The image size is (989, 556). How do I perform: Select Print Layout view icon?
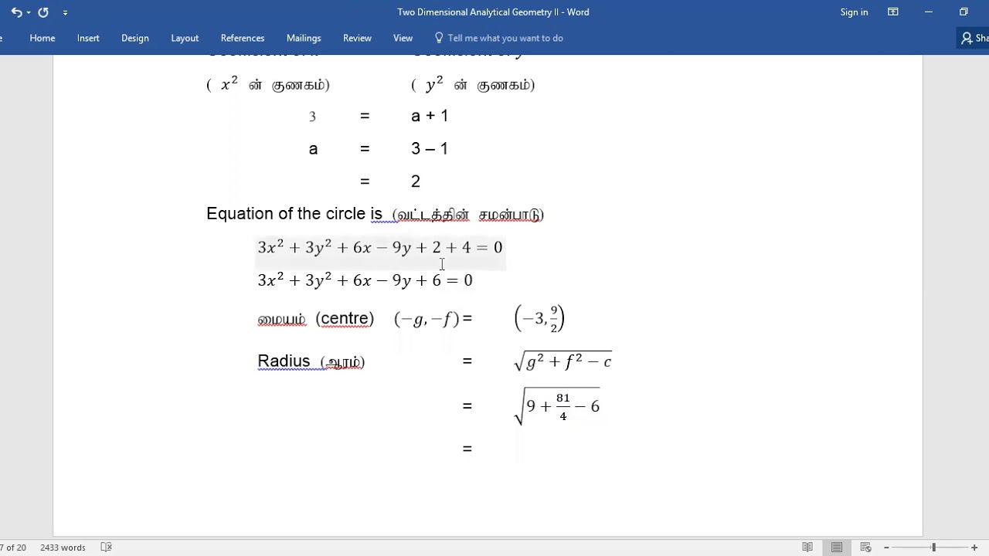[837, 548]
